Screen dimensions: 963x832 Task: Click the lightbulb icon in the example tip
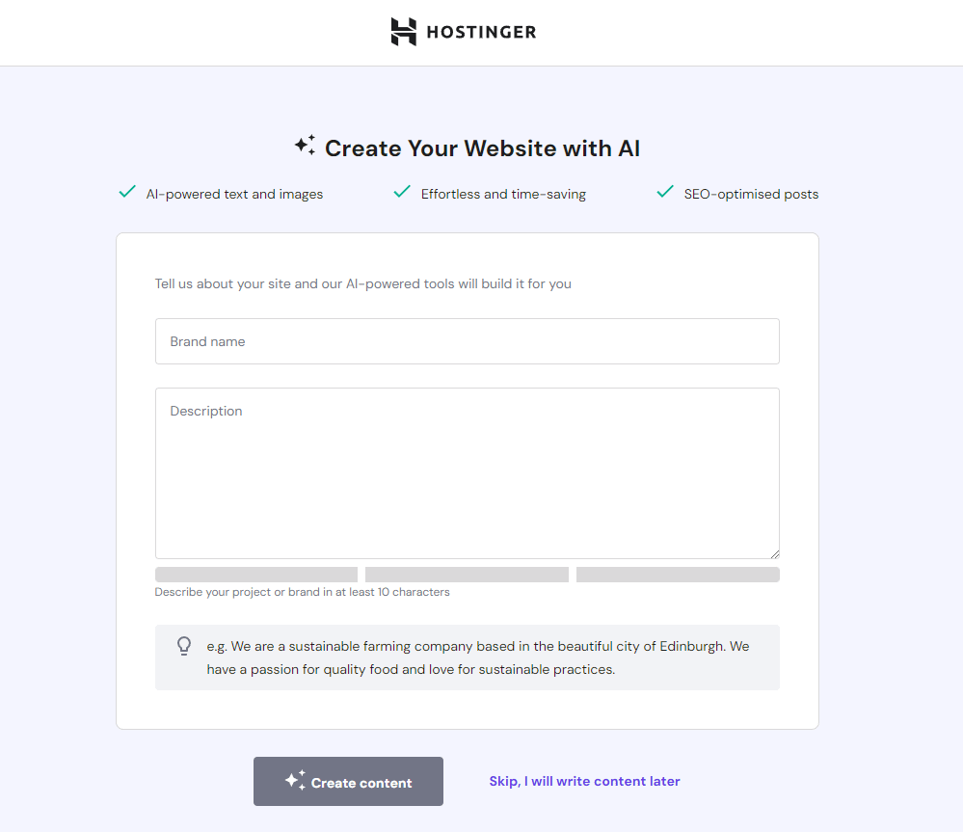point(183,645)
